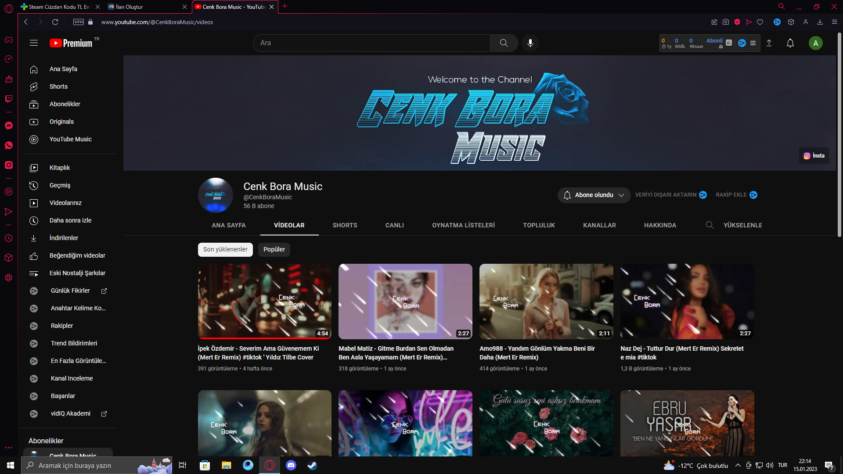Click the Ara search input field
The image size is (843, 474).
pyautogui.click(x=372, y=43)
